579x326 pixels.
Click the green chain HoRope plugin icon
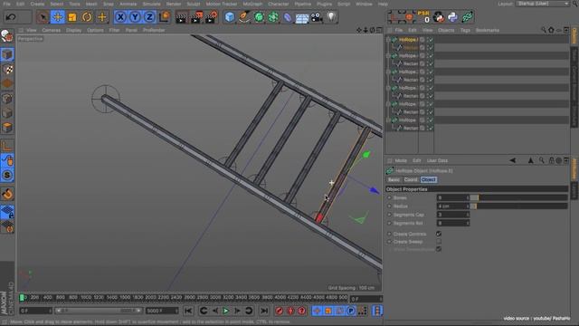pos(467,17)
